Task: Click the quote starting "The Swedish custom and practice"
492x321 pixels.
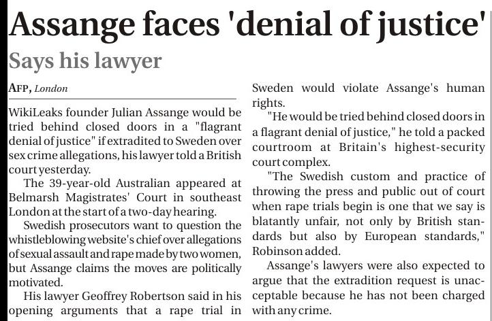Action: pyautogui.click(x=368, y=212)
